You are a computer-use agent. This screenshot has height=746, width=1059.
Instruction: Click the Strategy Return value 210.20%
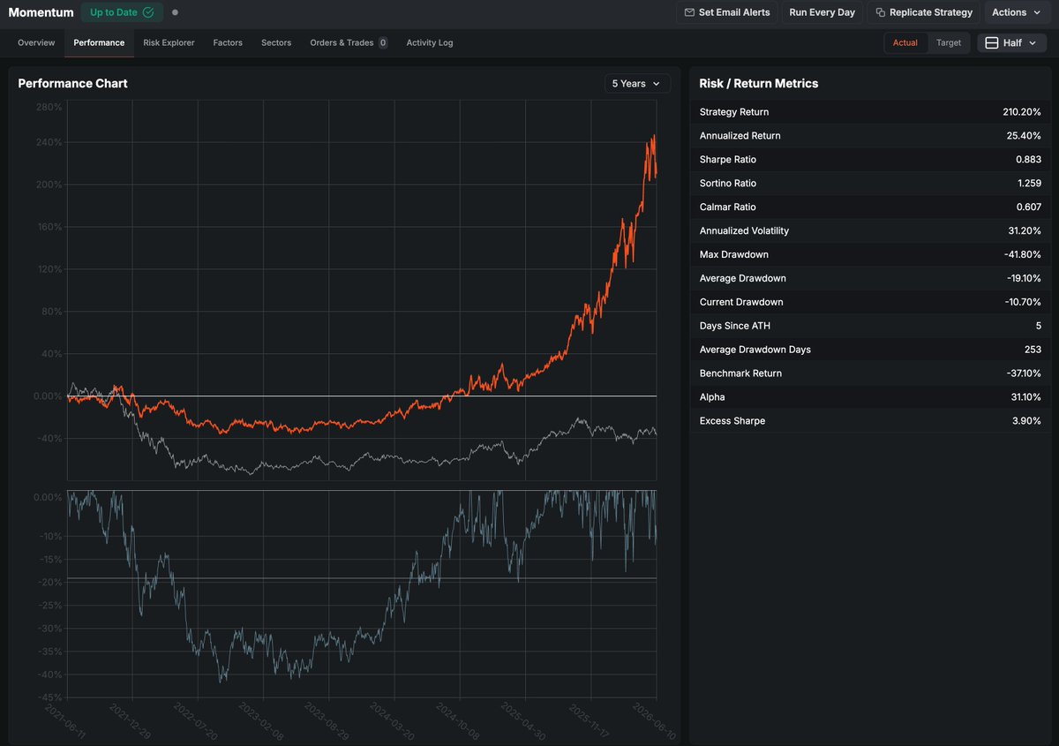pos(1022,112)
